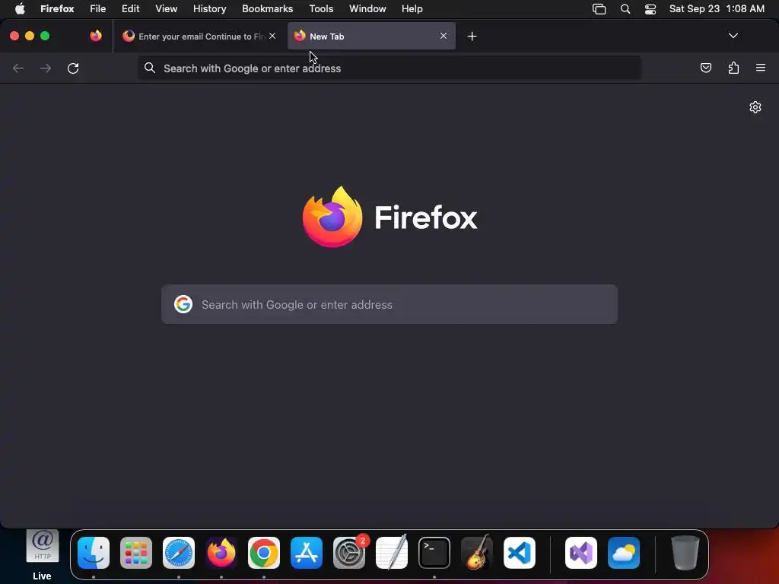Viewport: 779px width, 584px height.
Task: Click the date and time clock
Action: (x=717, y=9)
